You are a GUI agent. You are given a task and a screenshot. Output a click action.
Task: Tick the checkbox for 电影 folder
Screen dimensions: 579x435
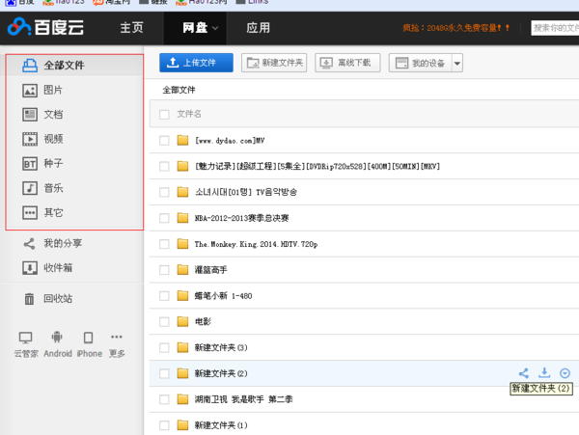164,321
